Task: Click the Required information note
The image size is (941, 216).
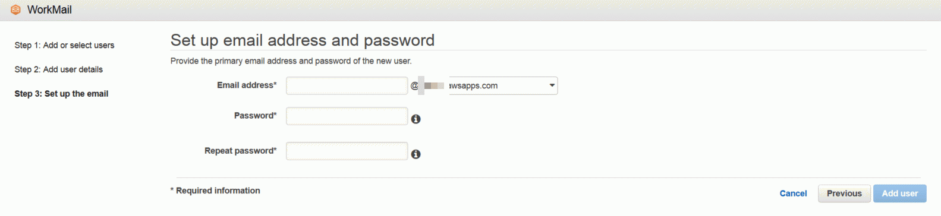Action: pos(215,190)
